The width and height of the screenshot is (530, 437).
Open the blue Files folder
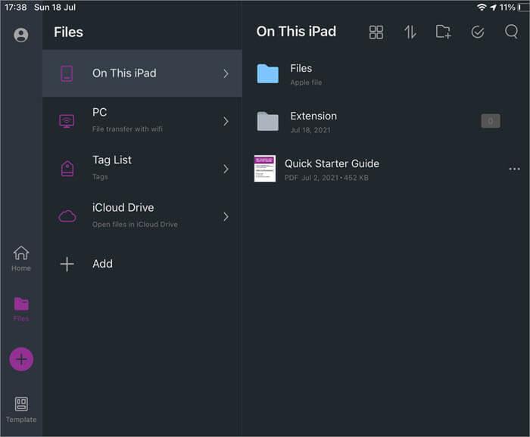(x=267, y=73)
